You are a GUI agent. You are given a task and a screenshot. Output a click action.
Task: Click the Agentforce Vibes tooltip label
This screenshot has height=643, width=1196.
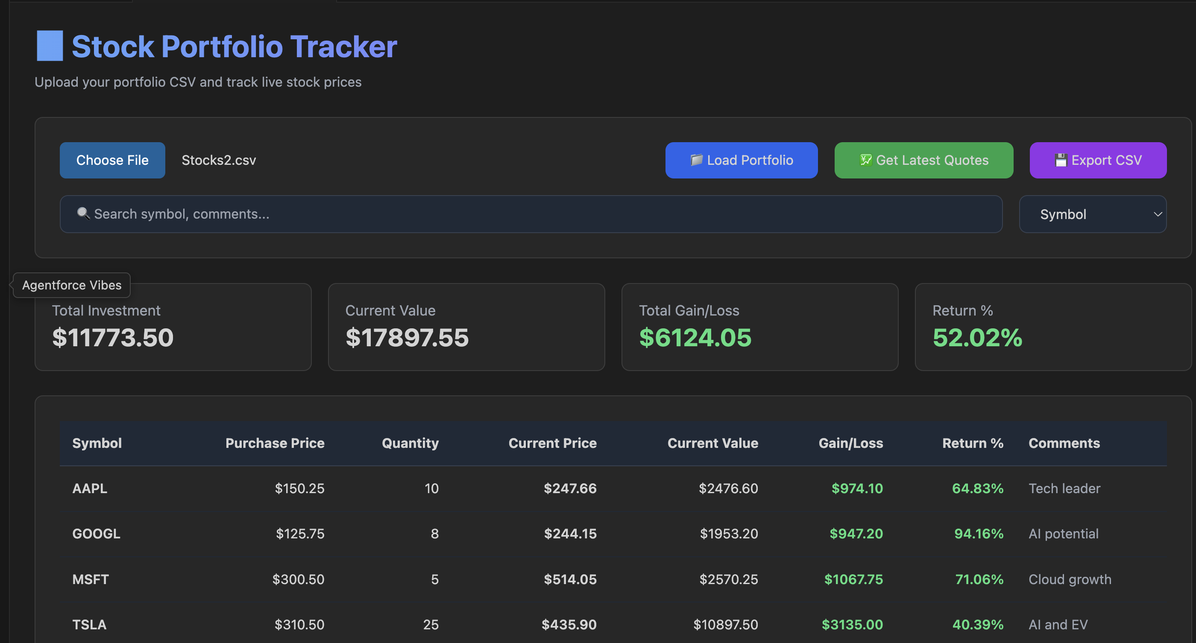click(x=72, y=285)
